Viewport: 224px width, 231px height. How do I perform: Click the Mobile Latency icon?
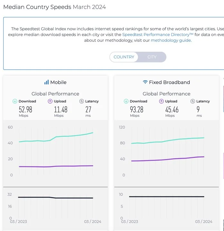[81, 101]
